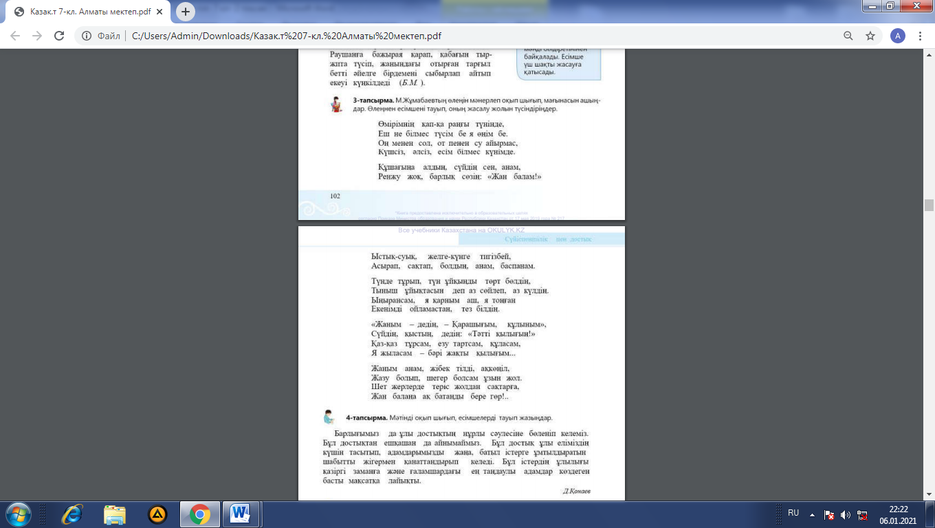Viewport: 935px width, 528px height.
Task: Select the Казак.т 7-кл. Алматы мектеп.pdf tab
Action: (x=88, y=12)
